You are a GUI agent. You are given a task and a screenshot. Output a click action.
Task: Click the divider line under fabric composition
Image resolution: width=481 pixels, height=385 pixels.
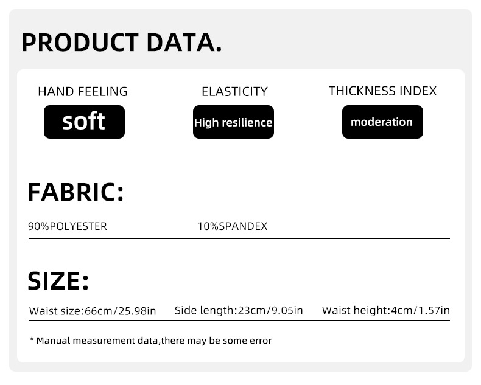pos(239,239)
